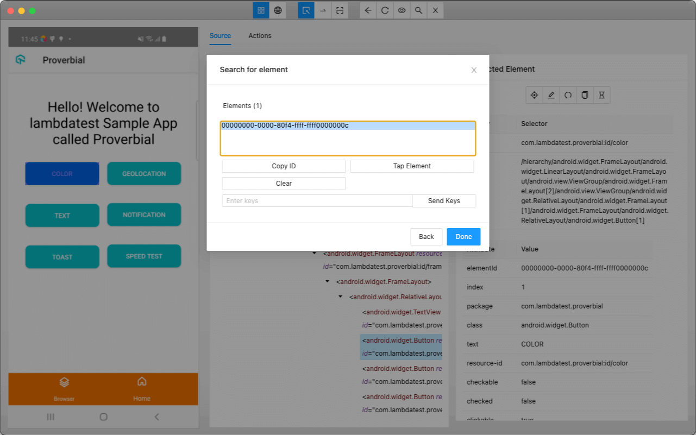
Task: Click the elementId value in attributes table
Action: click(585, 268)
